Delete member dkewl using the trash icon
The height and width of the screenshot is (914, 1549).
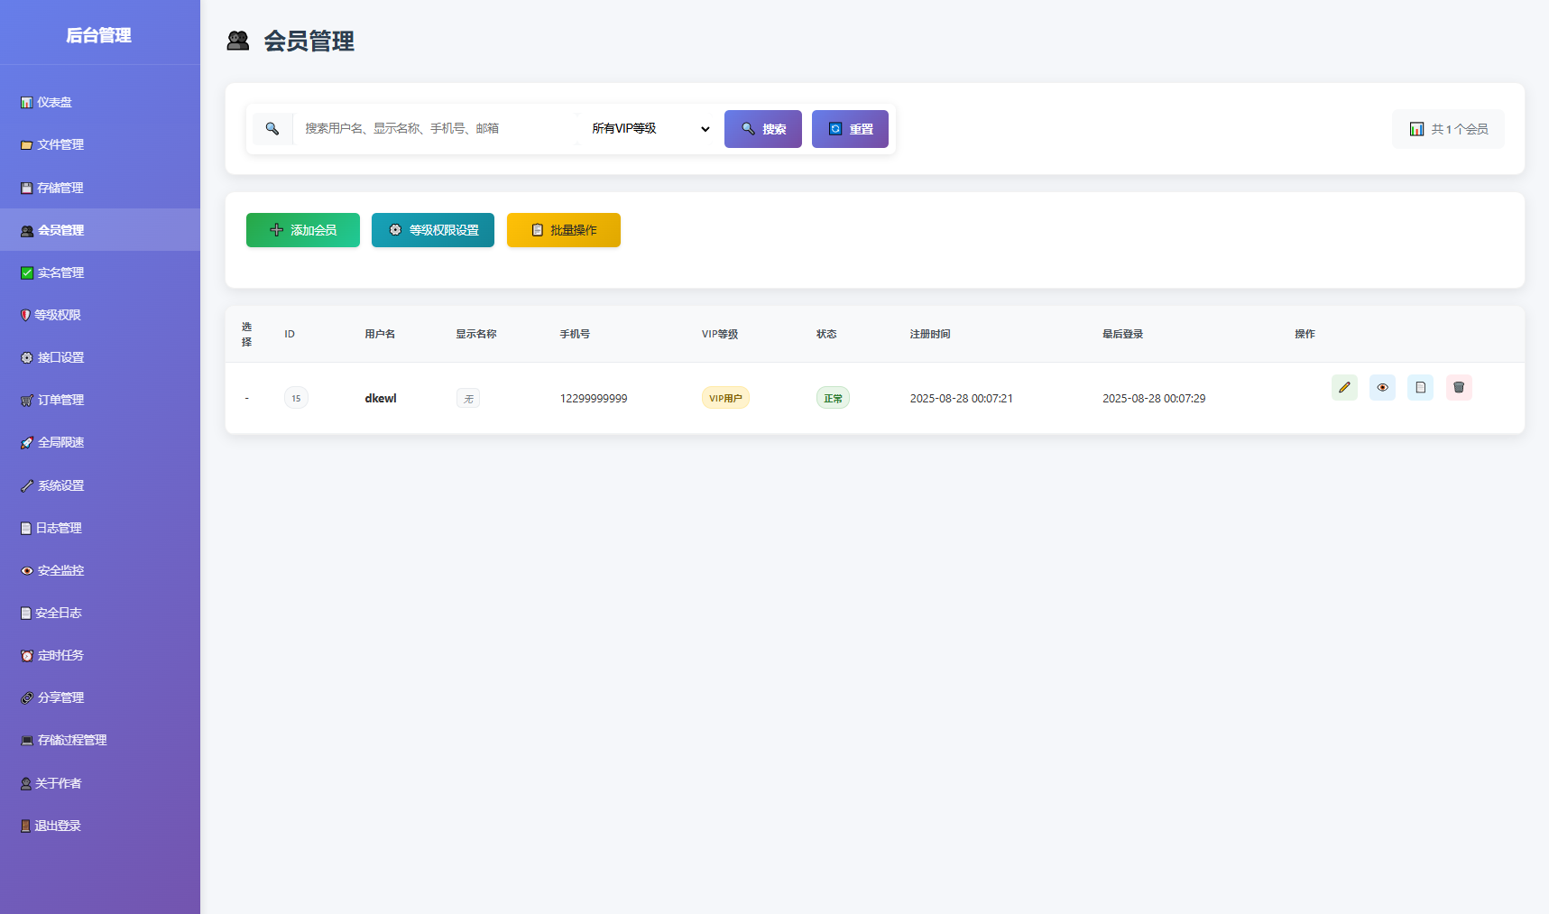[x=1459, y=387]
